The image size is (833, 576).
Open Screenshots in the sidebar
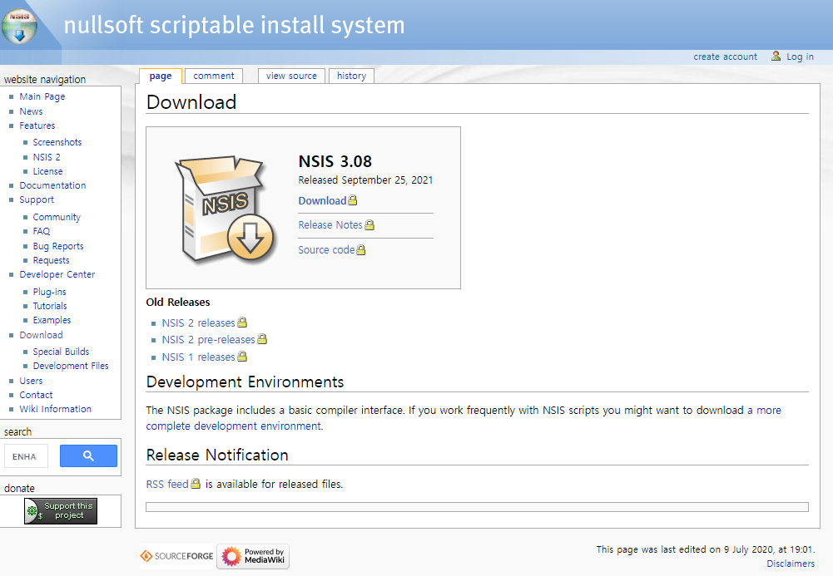pyautogui.click(x=57, y=142)
